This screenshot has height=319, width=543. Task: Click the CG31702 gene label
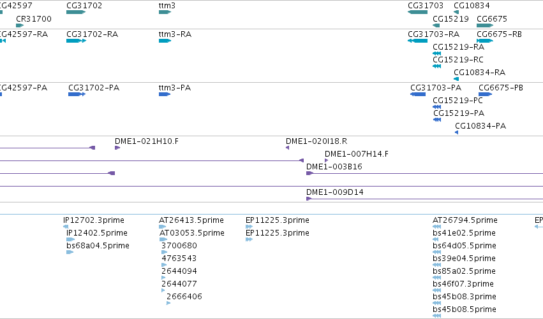[x=84, y=6]
